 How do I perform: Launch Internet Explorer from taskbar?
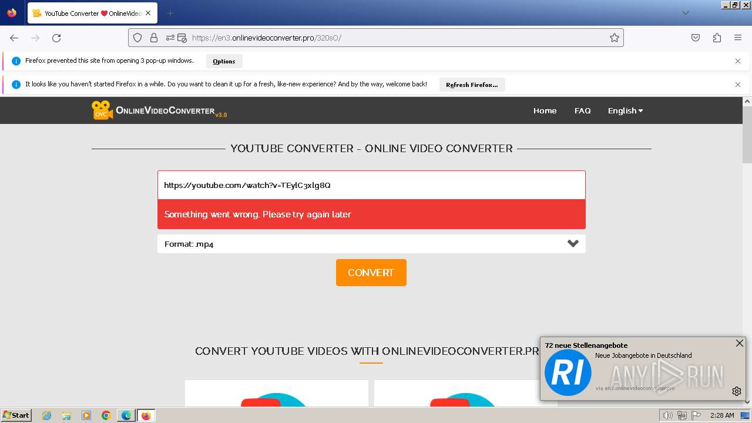point(46,415)
